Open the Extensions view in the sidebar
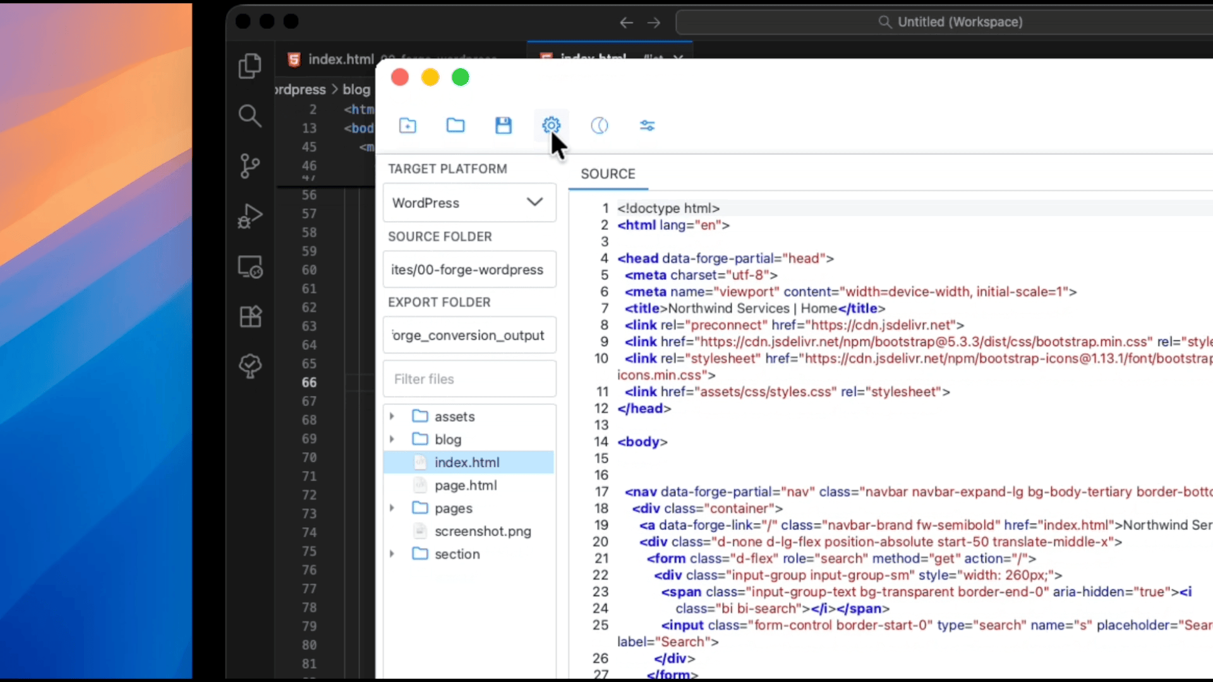 [250, 316]
